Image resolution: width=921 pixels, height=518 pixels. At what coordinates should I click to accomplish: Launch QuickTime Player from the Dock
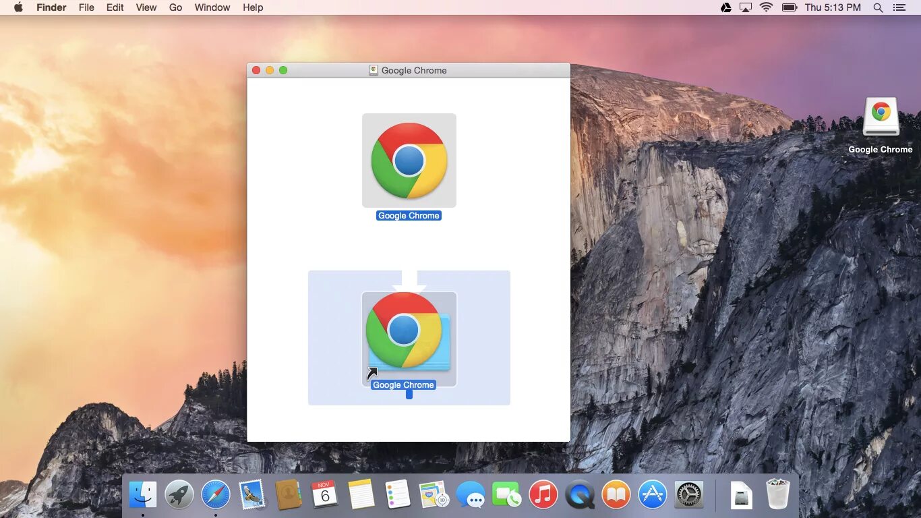pyautogui.click(x=579, y=495)
